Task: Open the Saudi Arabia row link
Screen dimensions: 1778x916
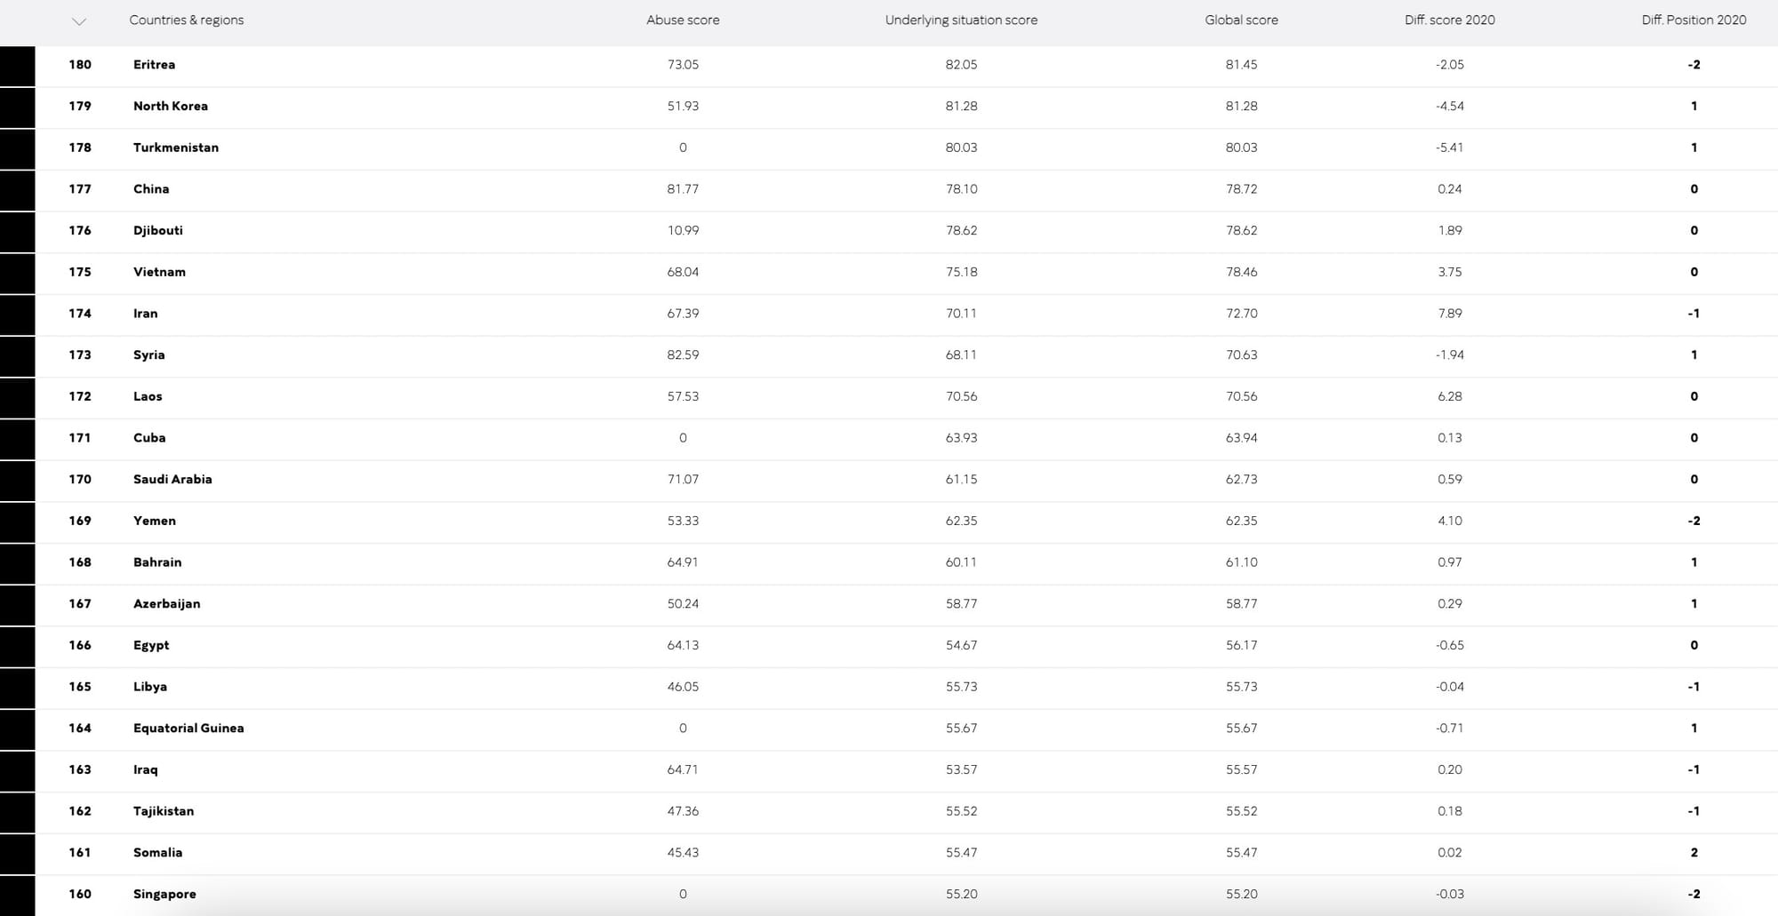Action: (x=172, y=480)
